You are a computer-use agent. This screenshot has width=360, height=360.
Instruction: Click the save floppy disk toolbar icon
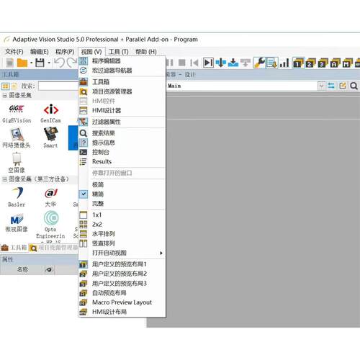coord(40,63)
